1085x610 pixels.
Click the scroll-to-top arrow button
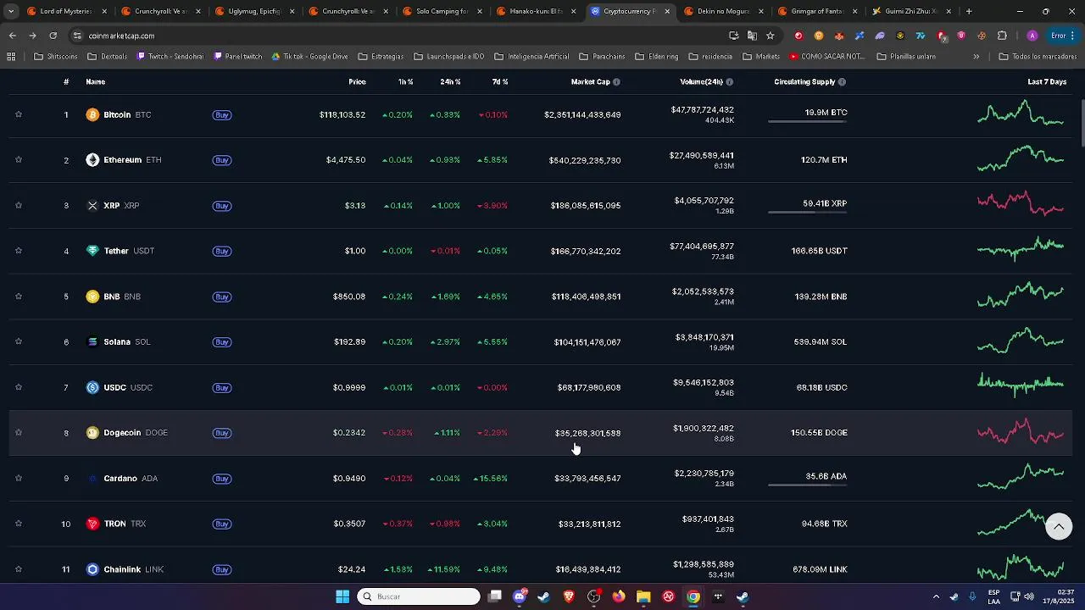coord(1058,526)
